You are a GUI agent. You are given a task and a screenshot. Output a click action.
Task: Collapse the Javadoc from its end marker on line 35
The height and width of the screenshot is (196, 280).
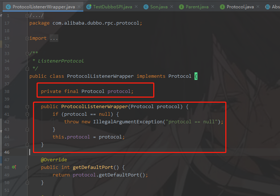click(x=27, y=69)
